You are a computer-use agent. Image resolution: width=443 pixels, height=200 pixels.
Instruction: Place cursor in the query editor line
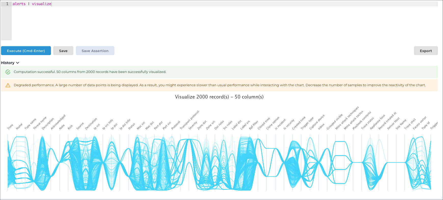click(x=224, y=4)
